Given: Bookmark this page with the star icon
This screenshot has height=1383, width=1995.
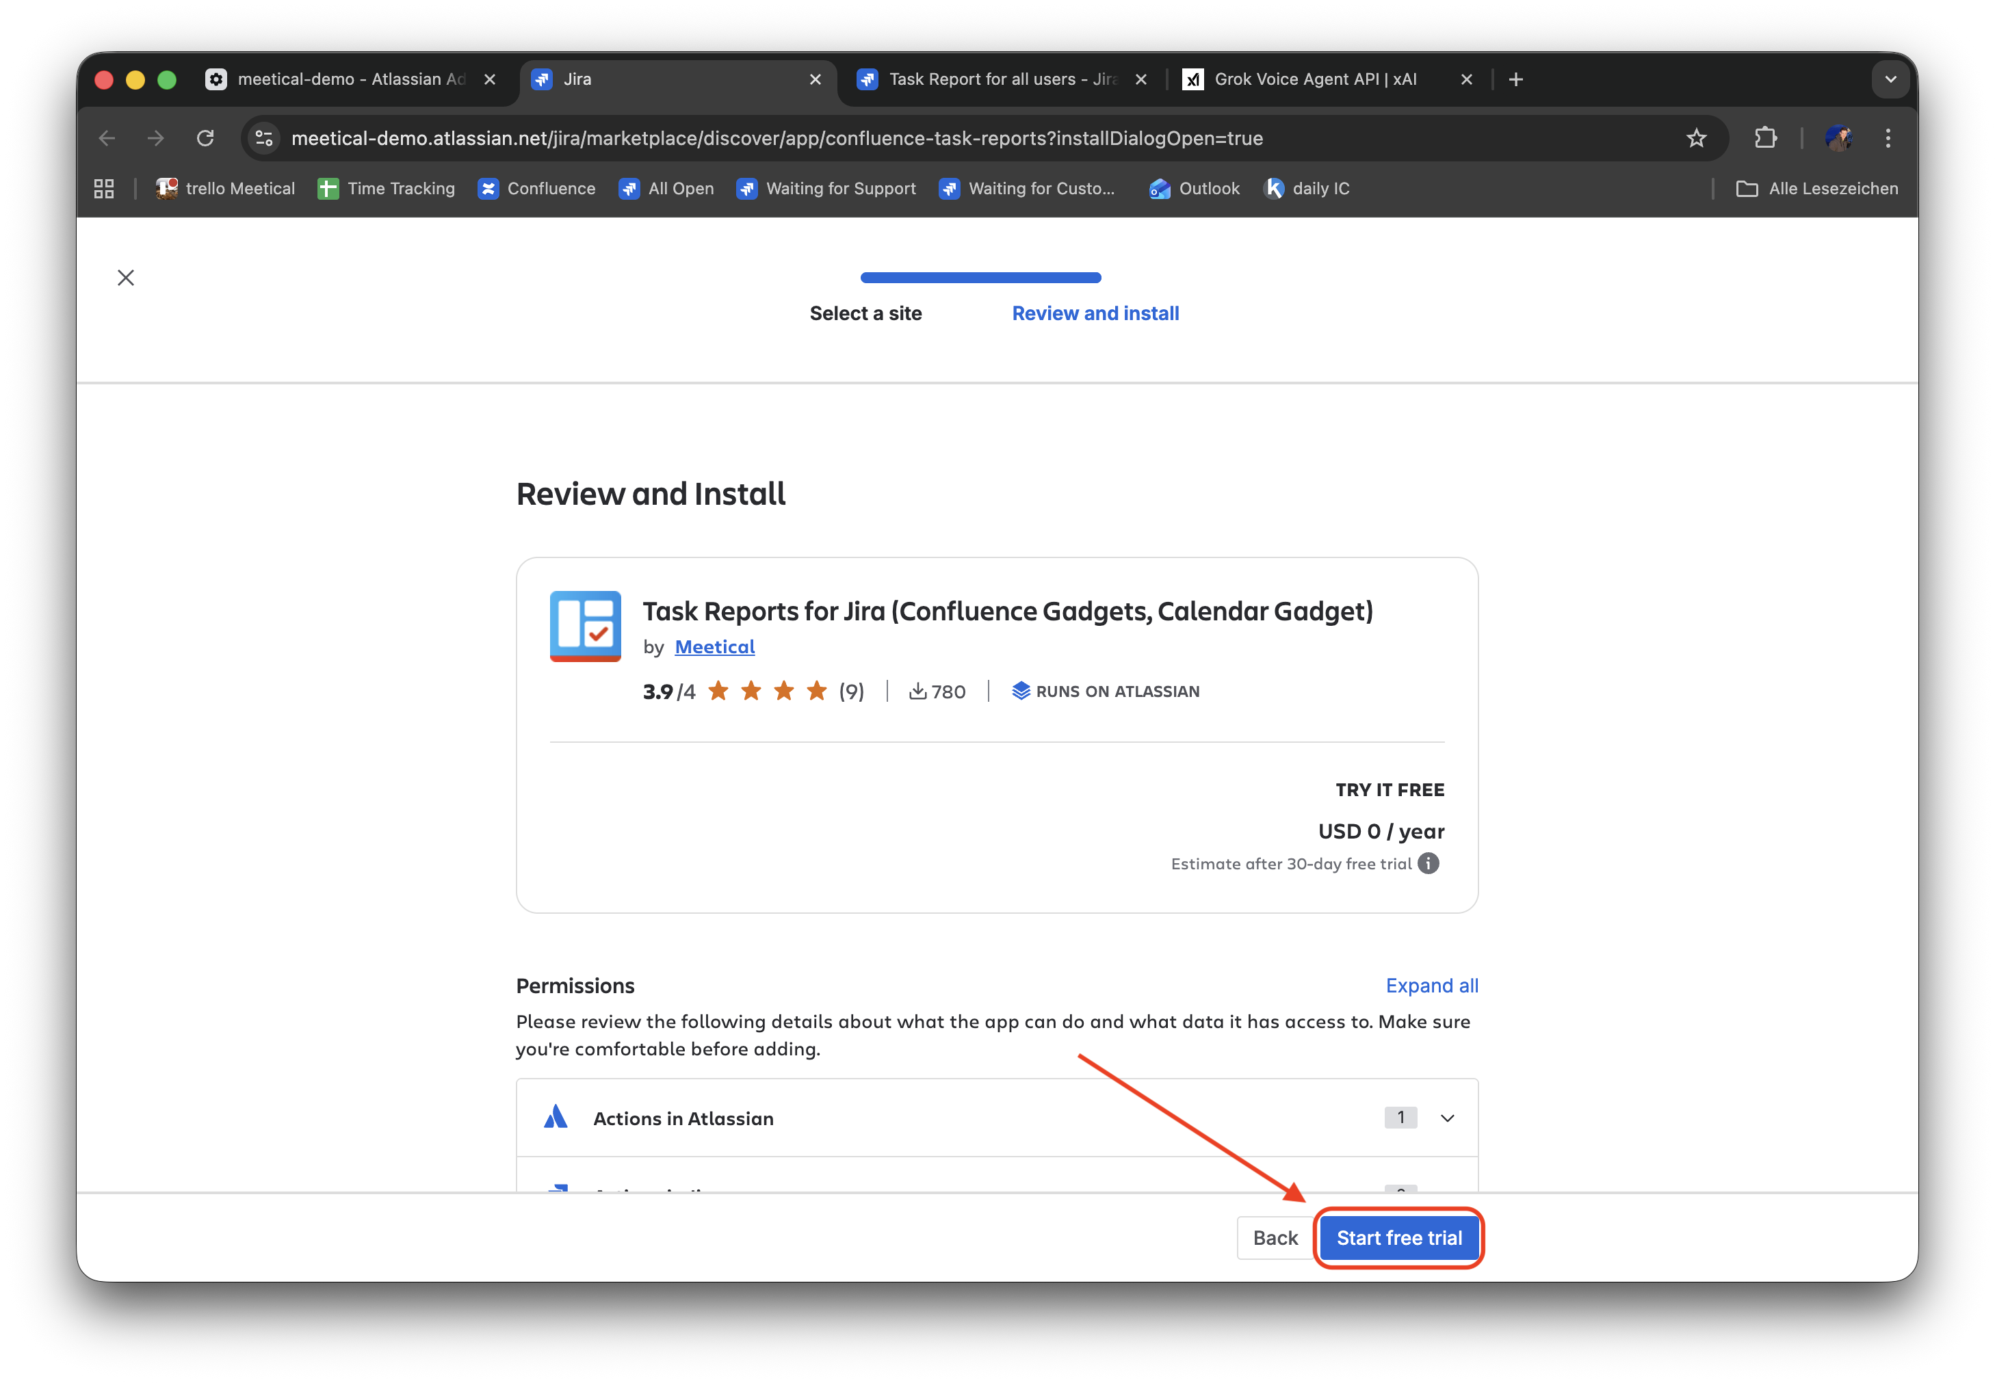Looking at the screenshot, I should [x=1696, y=137].
